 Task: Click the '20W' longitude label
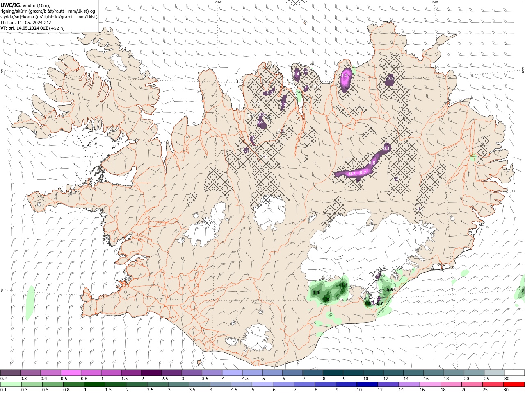[218, 2]
